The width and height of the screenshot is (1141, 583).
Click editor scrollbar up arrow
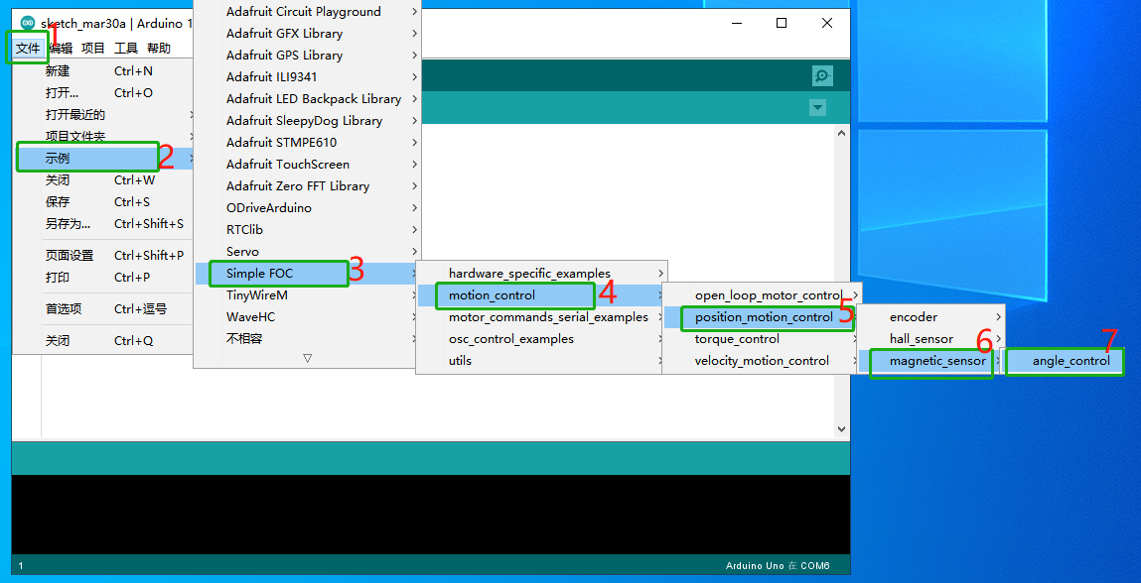[841, 133]
